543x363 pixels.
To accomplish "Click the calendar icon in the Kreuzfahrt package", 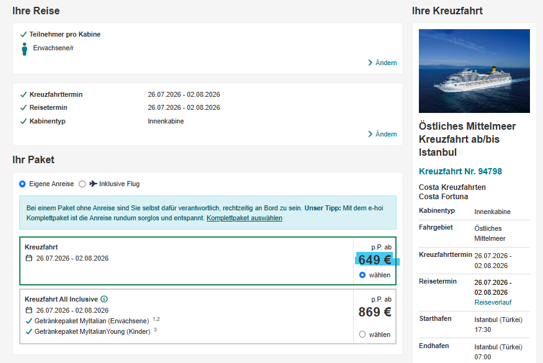I will (x=29, y=258).
